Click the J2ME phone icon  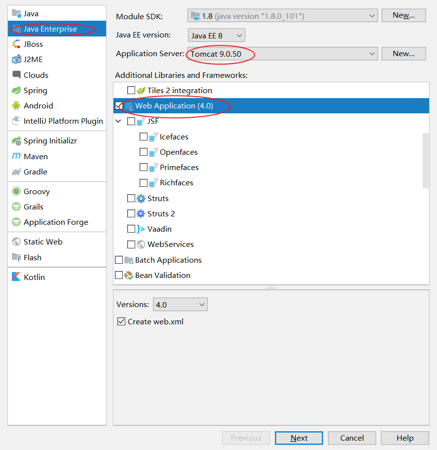coord(16,60)
